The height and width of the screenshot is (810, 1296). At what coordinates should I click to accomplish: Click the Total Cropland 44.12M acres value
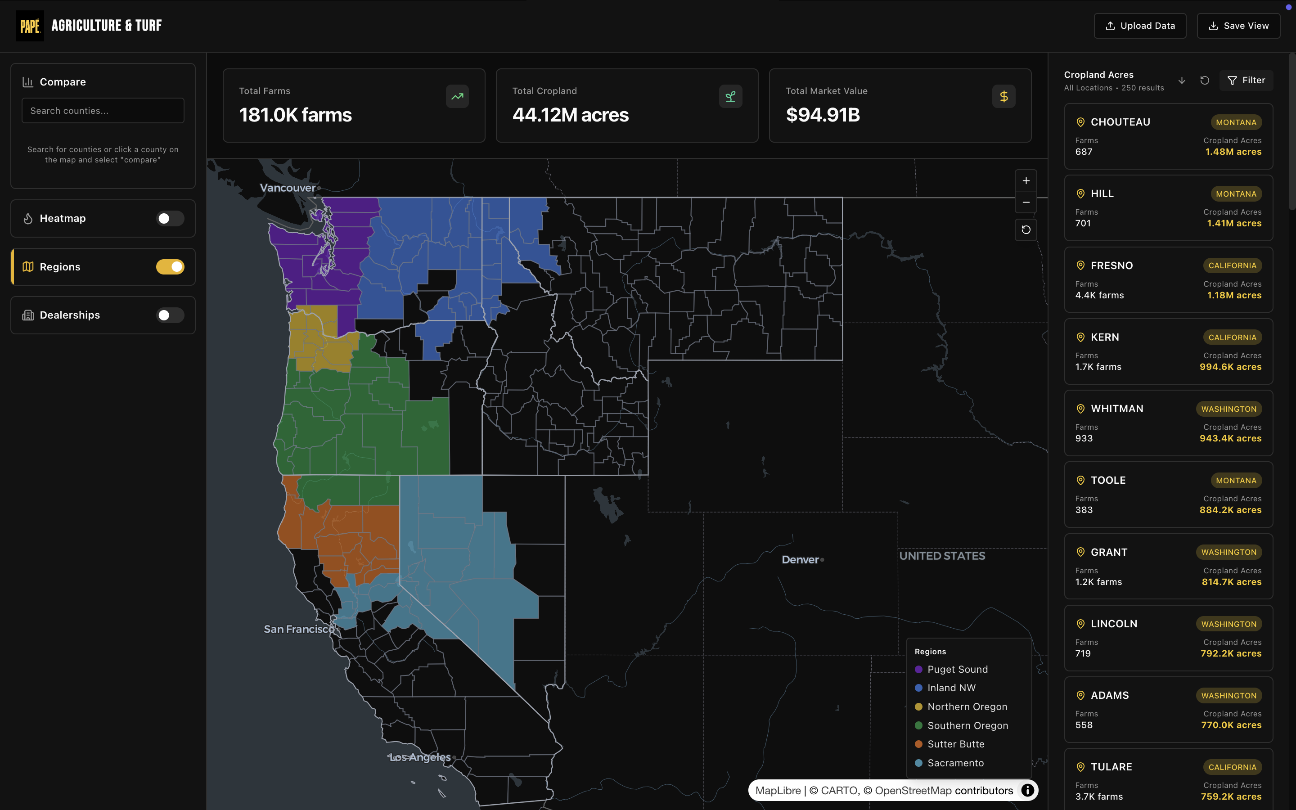(570, 115)
